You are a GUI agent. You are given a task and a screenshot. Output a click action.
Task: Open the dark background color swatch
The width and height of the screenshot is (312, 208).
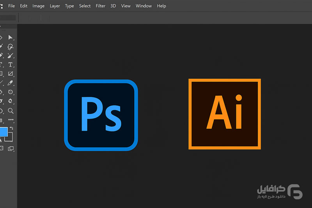click(9, 138)
